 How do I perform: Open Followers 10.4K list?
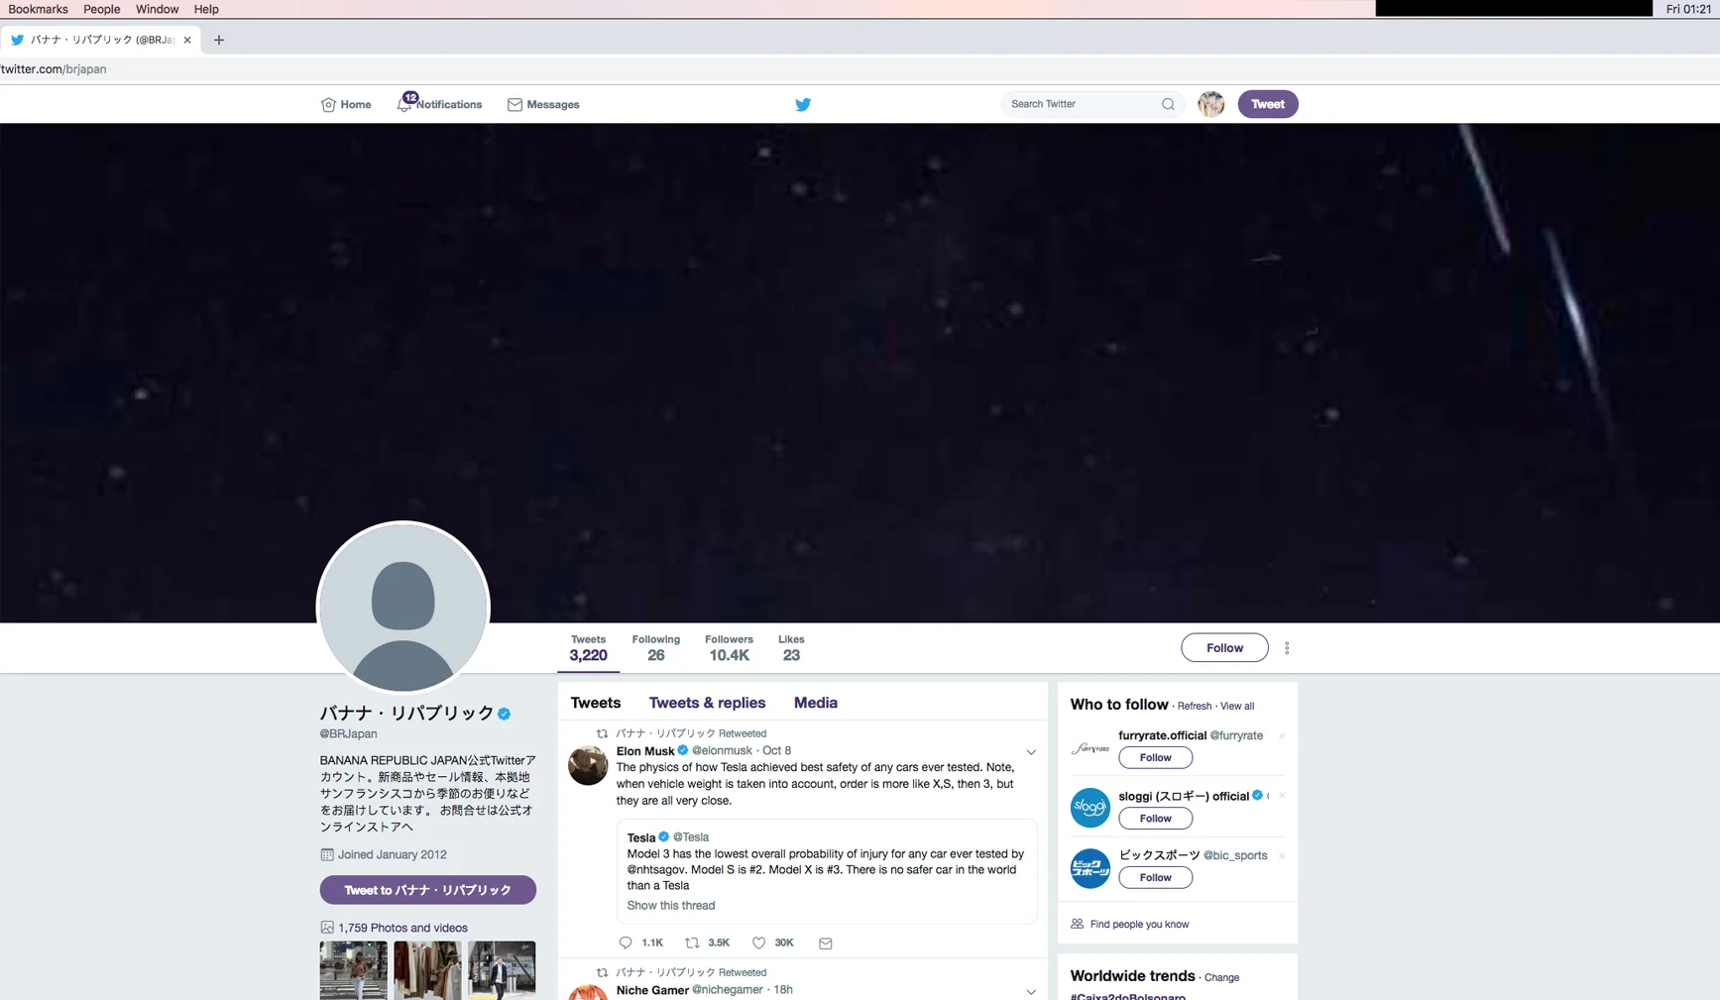729,648
